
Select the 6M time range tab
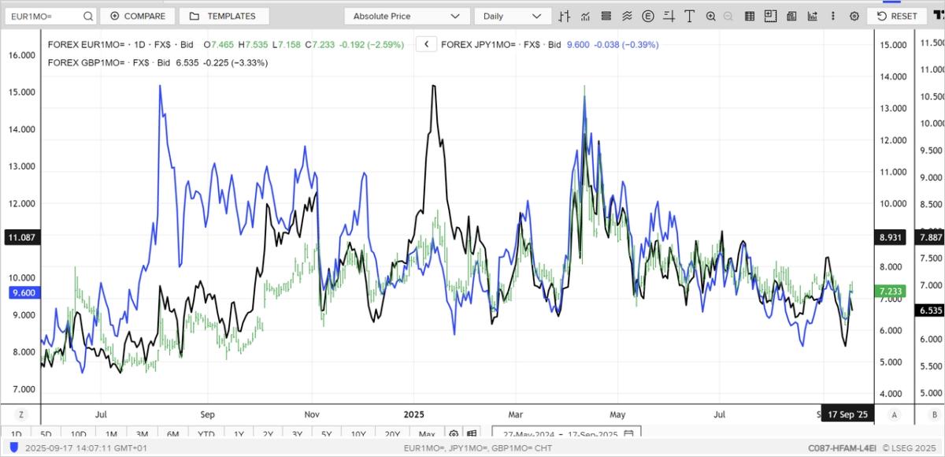(172, 434)
